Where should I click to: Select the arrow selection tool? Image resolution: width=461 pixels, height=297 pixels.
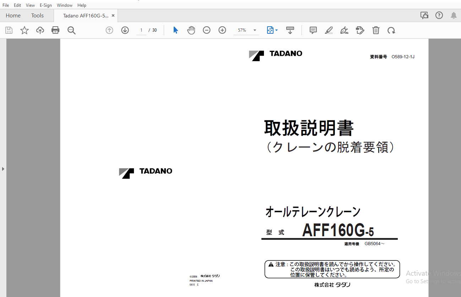[175, 30]
